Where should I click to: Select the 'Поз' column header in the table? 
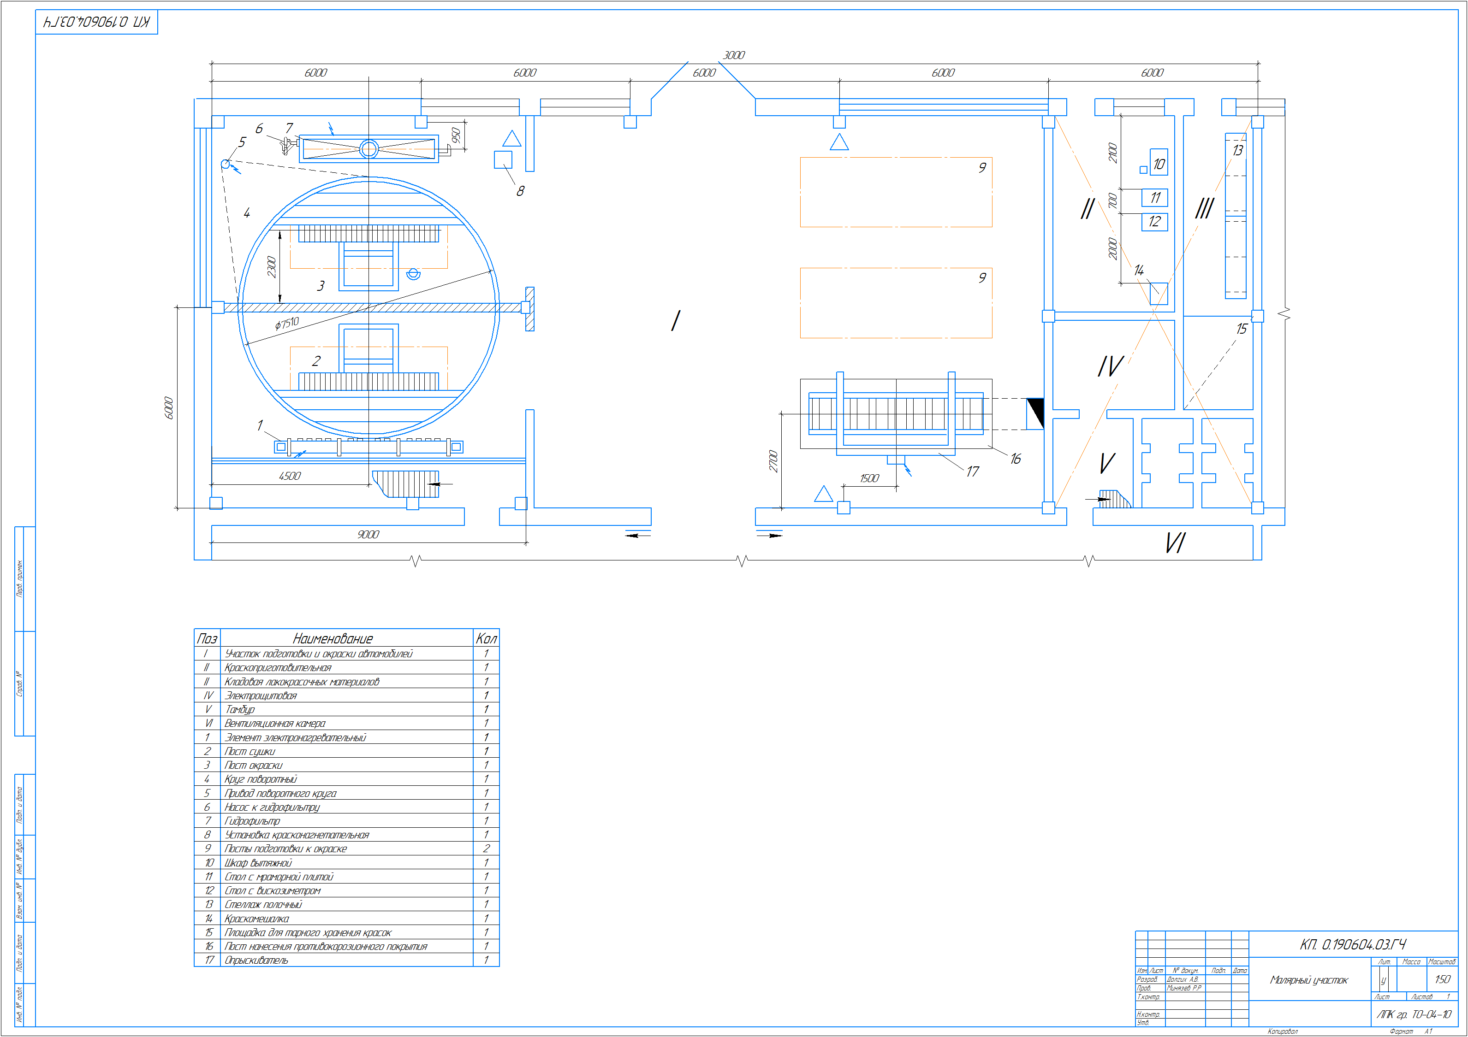[207, 638]
